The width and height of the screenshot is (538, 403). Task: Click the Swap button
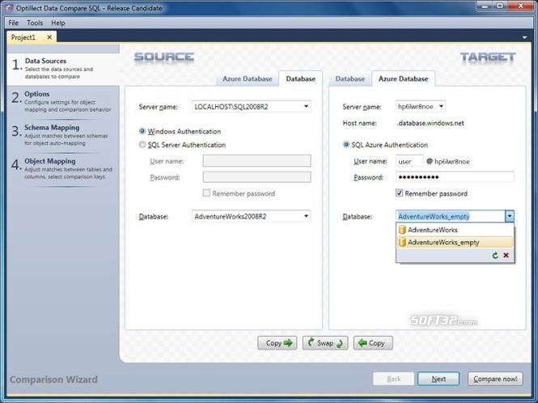(325, 343)
